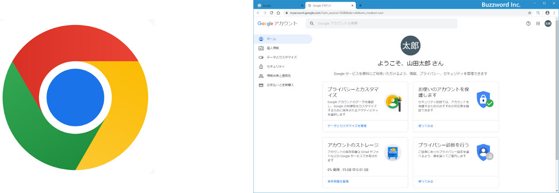Click the small 太郎 account avatar top-right
559x193 pixels.
click(548, 23)
